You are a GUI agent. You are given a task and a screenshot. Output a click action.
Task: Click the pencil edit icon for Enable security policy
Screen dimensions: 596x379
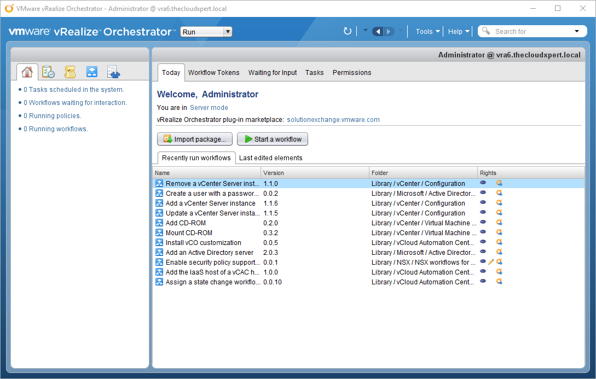(491, 262)
